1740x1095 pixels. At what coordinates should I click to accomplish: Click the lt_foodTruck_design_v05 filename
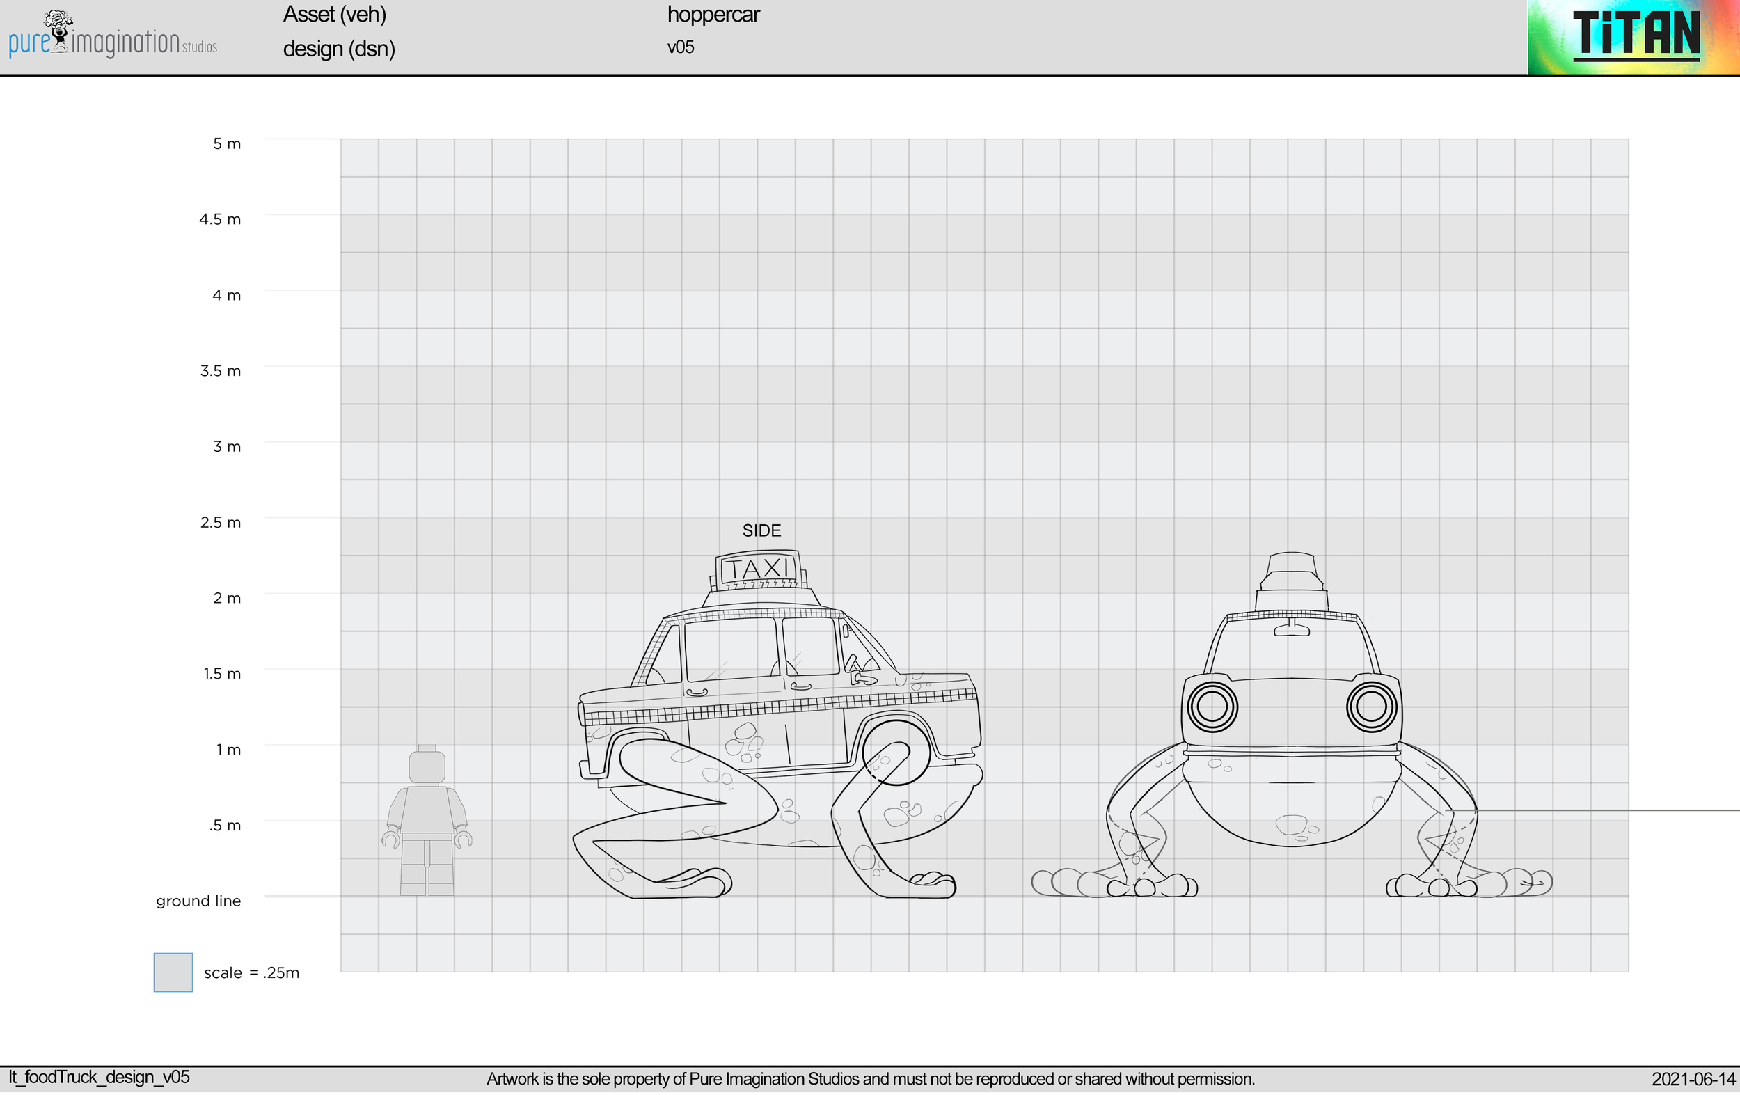coord(99,1077)
